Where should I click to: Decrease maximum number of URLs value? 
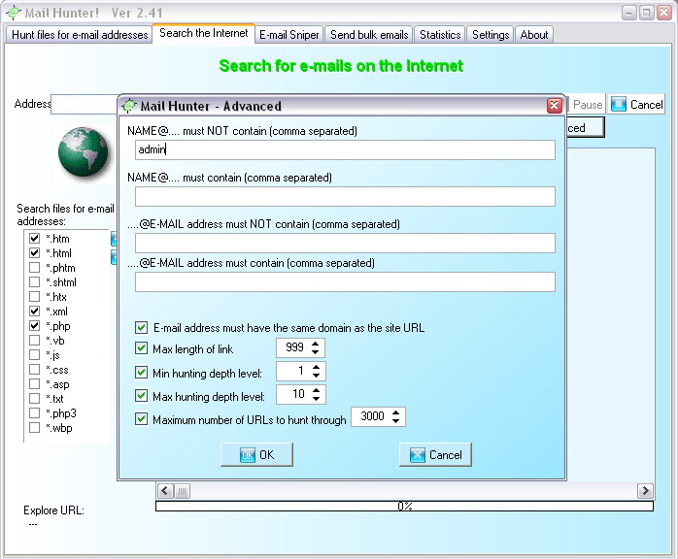click(x=395, y=421)
